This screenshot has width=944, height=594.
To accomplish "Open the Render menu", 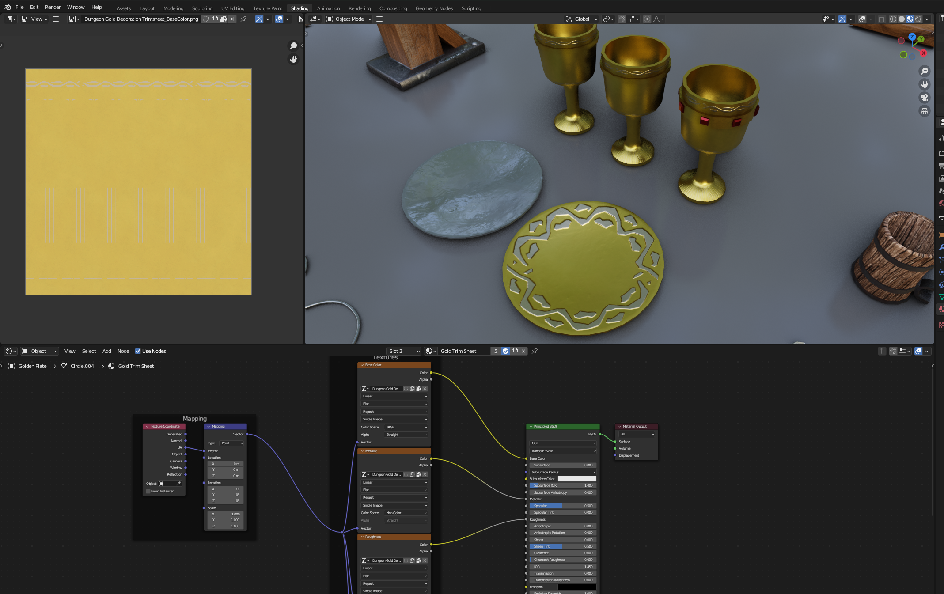I will tap(53, 7).
